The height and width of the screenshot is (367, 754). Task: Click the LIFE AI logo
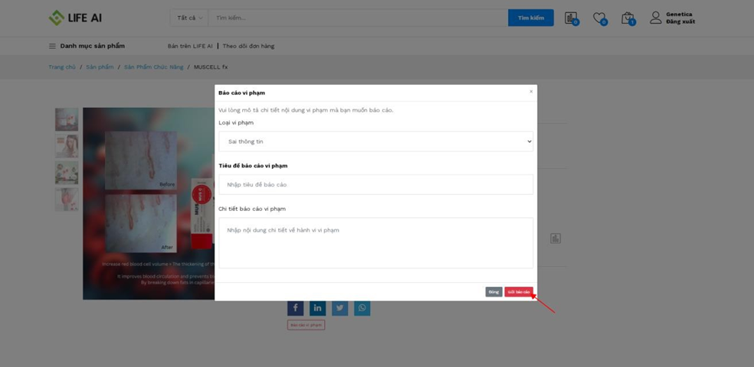point(75,18)
